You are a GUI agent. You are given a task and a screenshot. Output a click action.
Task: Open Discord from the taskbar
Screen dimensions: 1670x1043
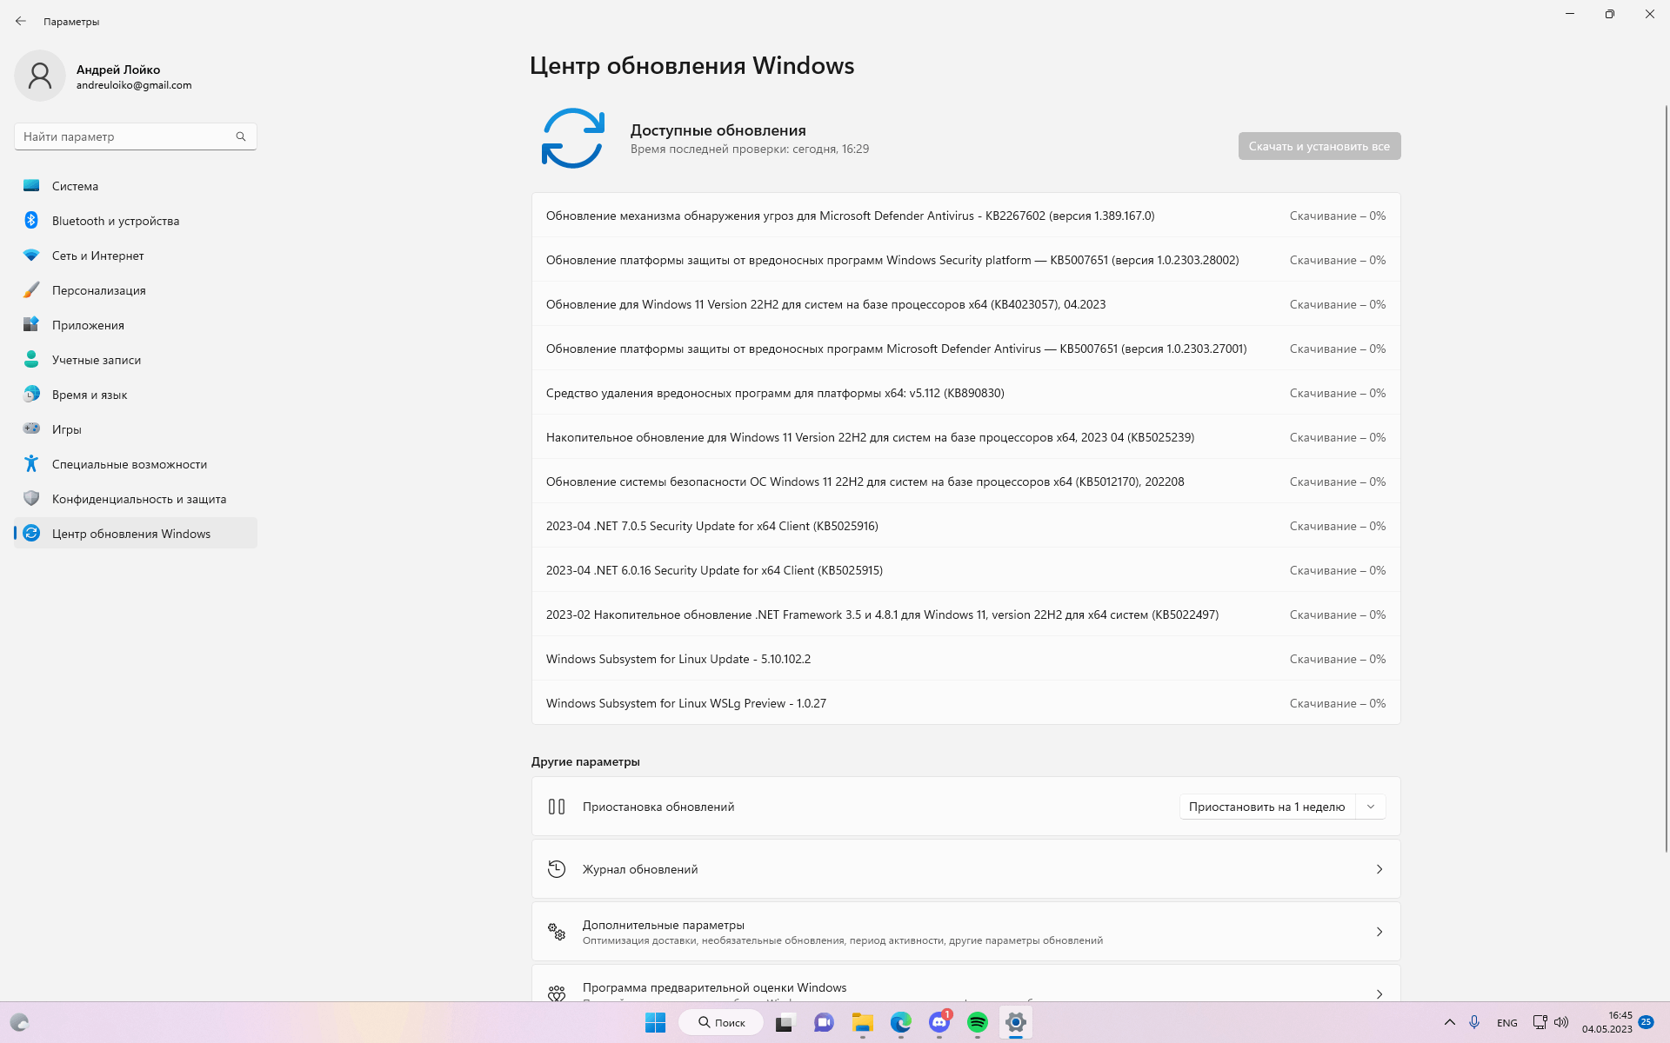[x=939, y=1022]
